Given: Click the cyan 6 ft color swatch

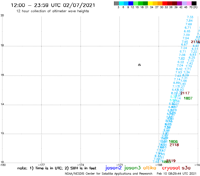Looking at the screenshot, I should (x=121, y=3).
